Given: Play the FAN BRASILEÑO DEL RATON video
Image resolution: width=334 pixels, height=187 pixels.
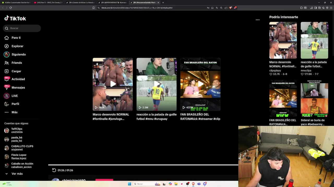Looking at the screenshot, I should [x=200, y=84].
